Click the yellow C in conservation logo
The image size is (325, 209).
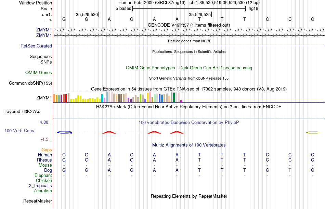click(x=313, y=133)
